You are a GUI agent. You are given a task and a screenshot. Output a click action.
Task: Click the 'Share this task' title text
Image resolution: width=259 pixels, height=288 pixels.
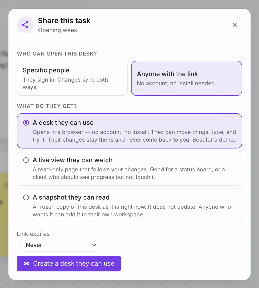click(64, 21)
